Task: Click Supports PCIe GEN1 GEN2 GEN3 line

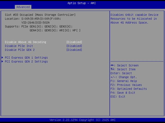Action: [x=39, y=26]
